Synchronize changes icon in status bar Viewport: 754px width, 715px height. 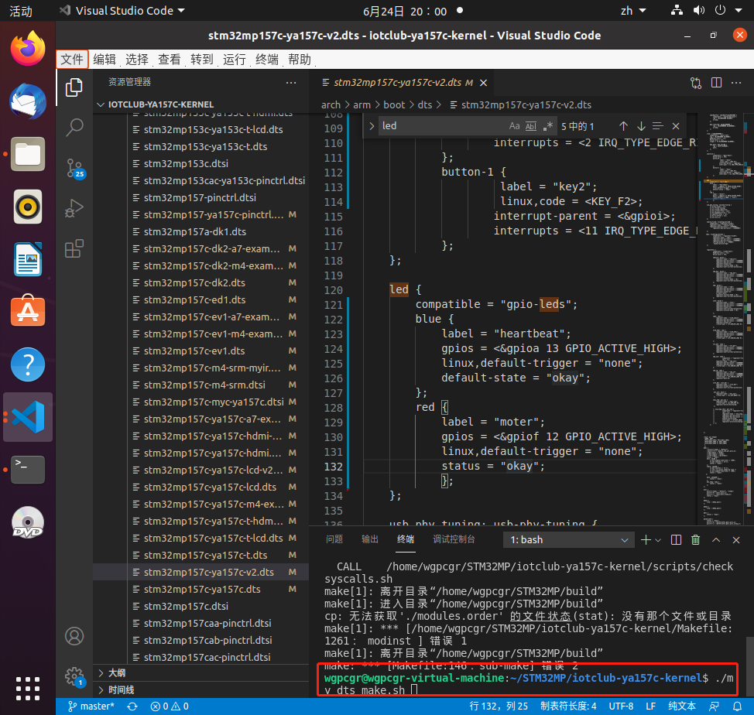click(x=132, y=706)
